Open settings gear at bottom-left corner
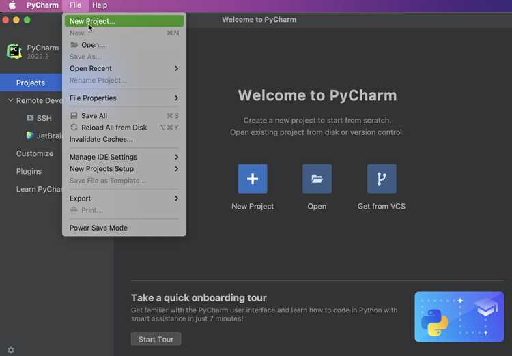The image size is (512, 356). (x=11, y=350)
